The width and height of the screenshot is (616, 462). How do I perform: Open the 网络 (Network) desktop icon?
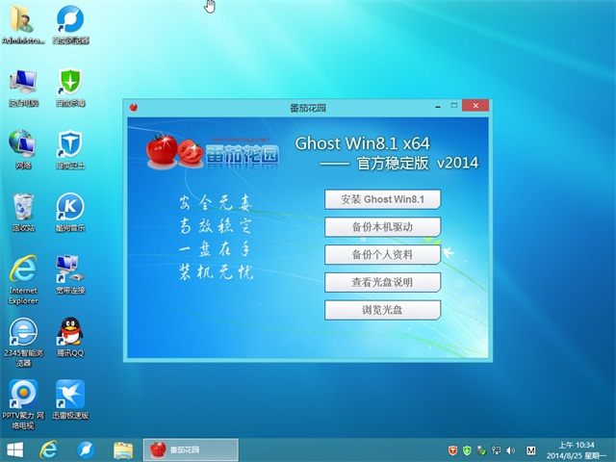pos(23,144)
